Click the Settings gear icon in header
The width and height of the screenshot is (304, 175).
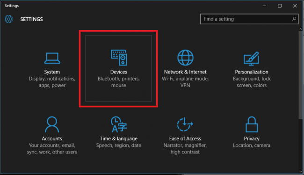pos(8,19)
